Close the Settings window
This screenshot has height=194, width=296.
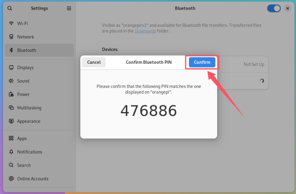tap(287, 8)
